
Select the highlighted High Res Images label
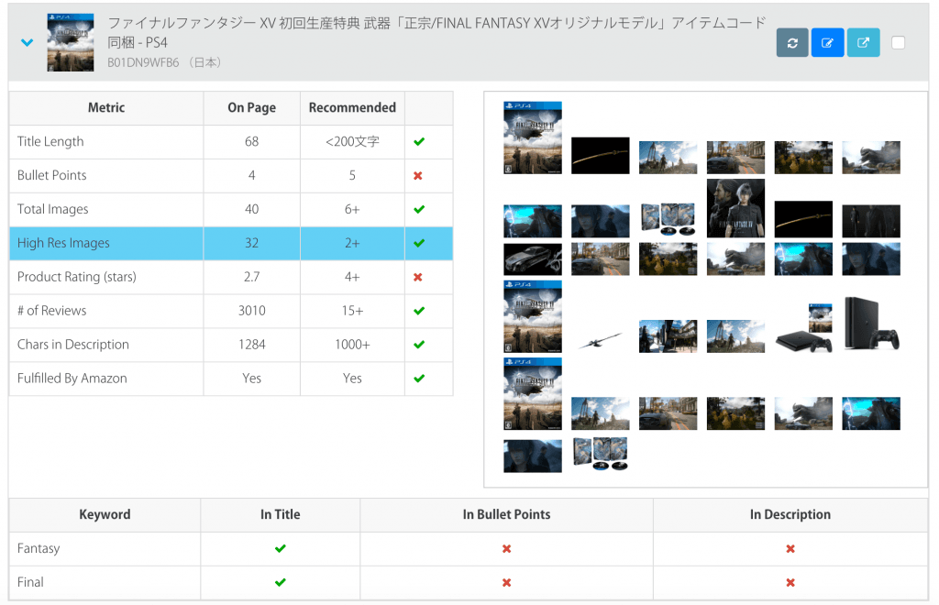[x=63, y=243]
